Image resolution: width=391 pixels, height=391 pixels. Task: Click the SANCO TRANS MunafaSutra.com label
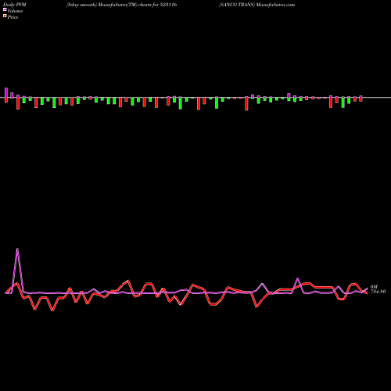[257, 5]
